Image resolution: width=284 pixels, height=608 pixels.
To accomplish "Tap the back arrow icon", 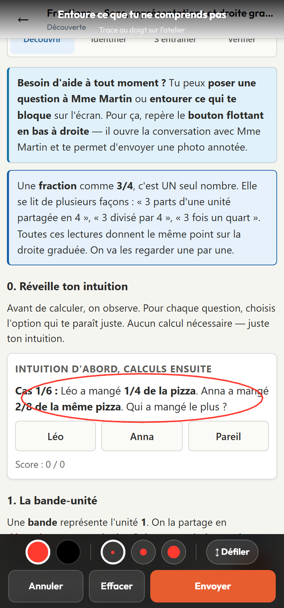I will coord(23,20).
